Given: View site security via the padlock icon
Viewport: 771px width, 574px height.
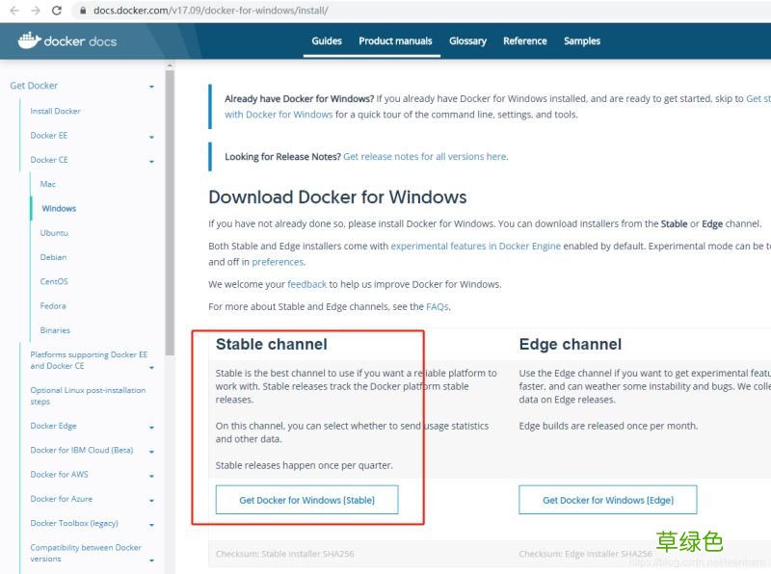Looking at the screenshot, I should coord(83,12).
